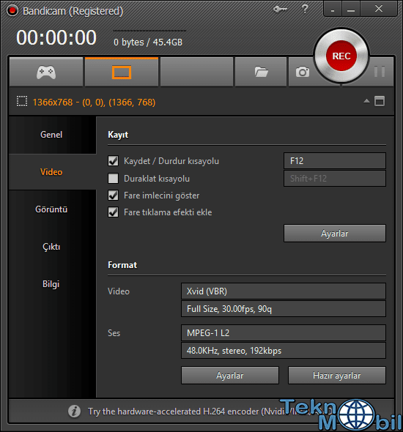Viewport: 403px width, 432px height.
Task: Click the pause recording icon
Action: pyautogui.click(x=380, y=72)
